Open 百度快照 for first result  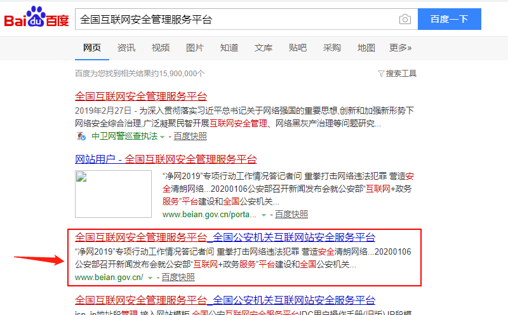190,137
